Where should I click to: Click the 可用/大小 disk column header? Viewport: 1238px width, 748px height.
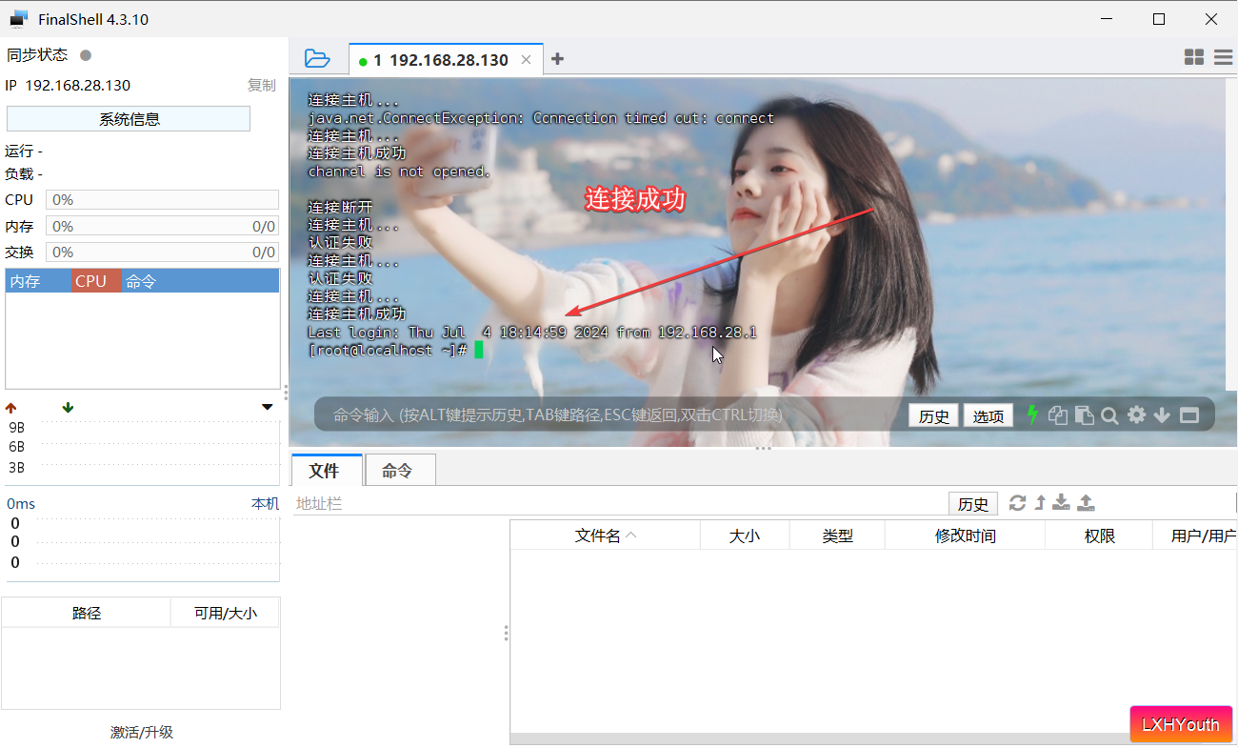[226, 613]
